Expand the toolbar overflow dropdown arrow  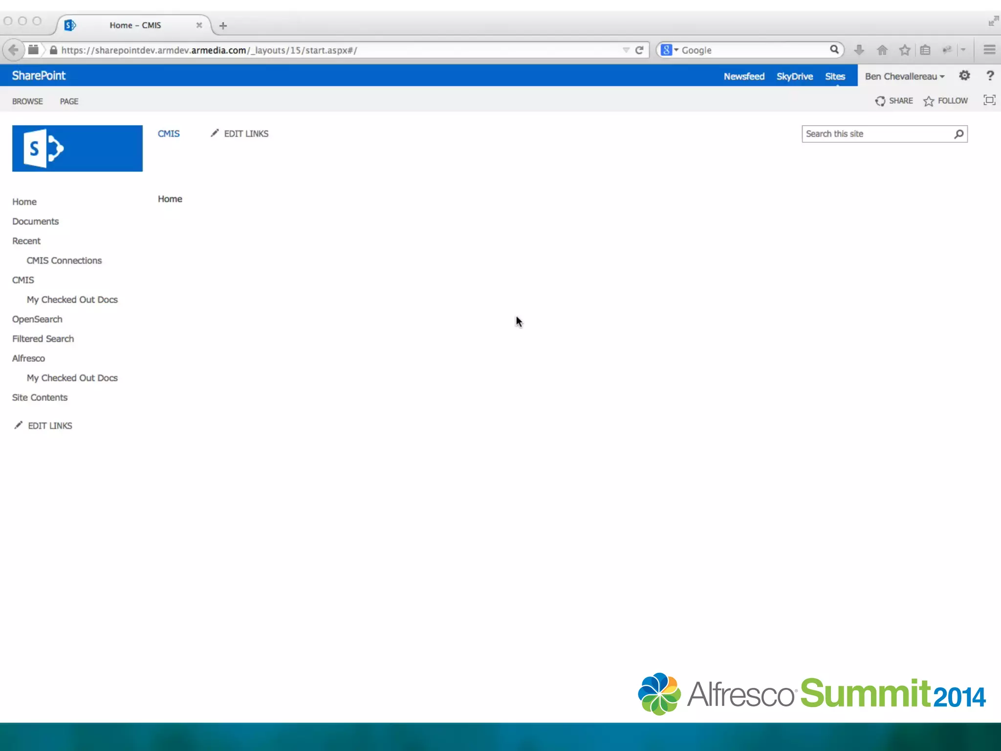pyautogui.click(x=963, y=50)
